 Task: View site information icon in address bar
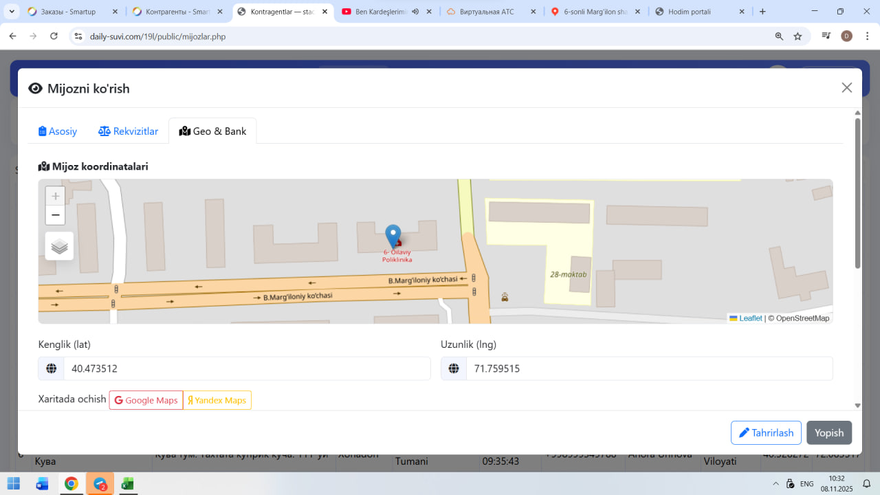point(78,36)
